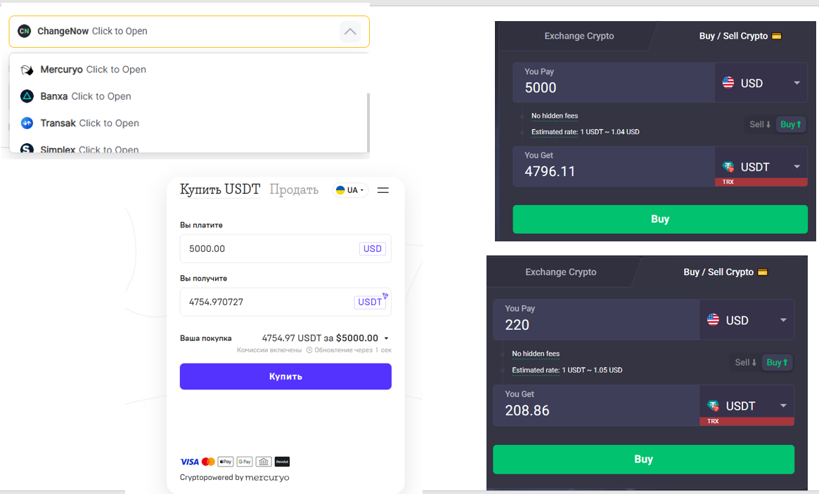Open the USD currency selector beside 5000.00
Viewport: 819px width, 494px height.
pos(373,248)
